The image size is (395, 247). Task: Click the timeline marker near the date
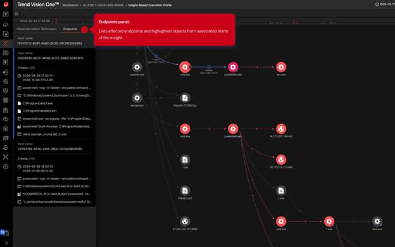click(56, 21)
